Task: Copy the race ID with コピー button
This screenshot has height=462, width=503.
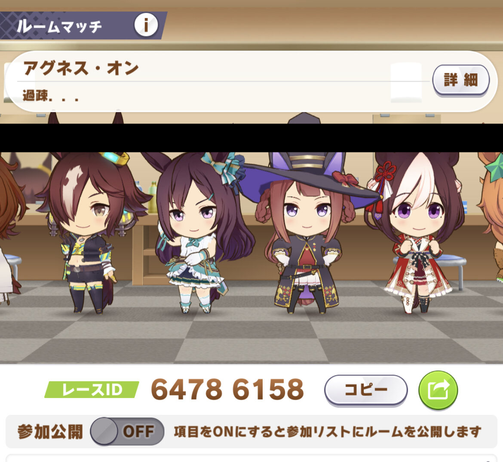Action: tap(366, 390)
